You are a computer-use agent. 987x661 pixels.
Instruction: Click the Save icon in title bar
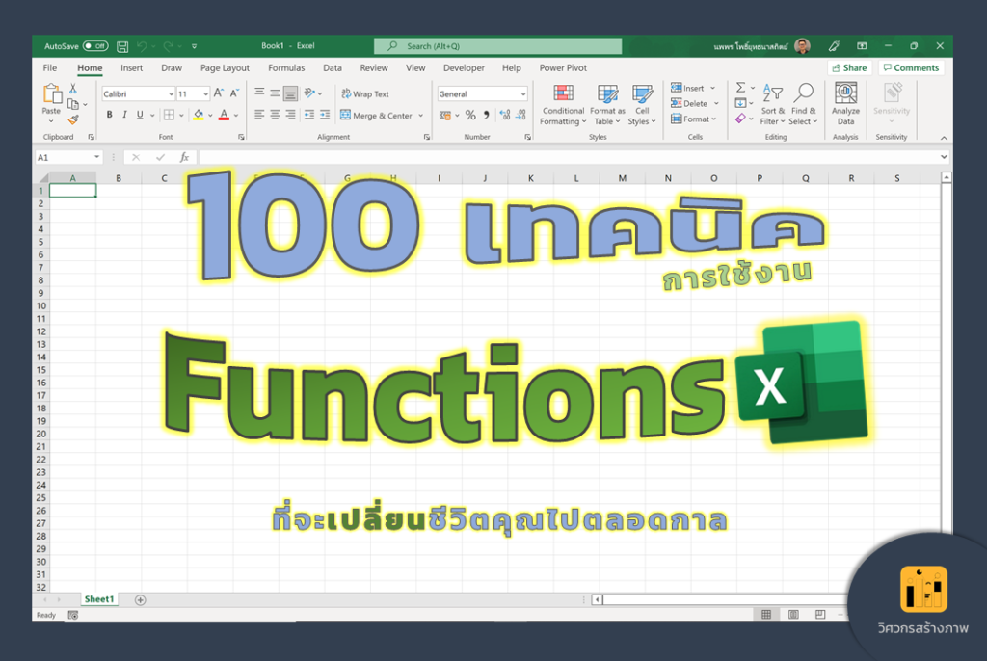122,46
